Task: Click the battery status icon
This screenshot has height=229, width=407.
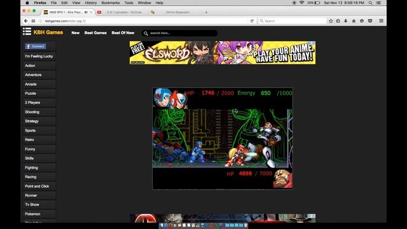Action: tap(317, 3)
